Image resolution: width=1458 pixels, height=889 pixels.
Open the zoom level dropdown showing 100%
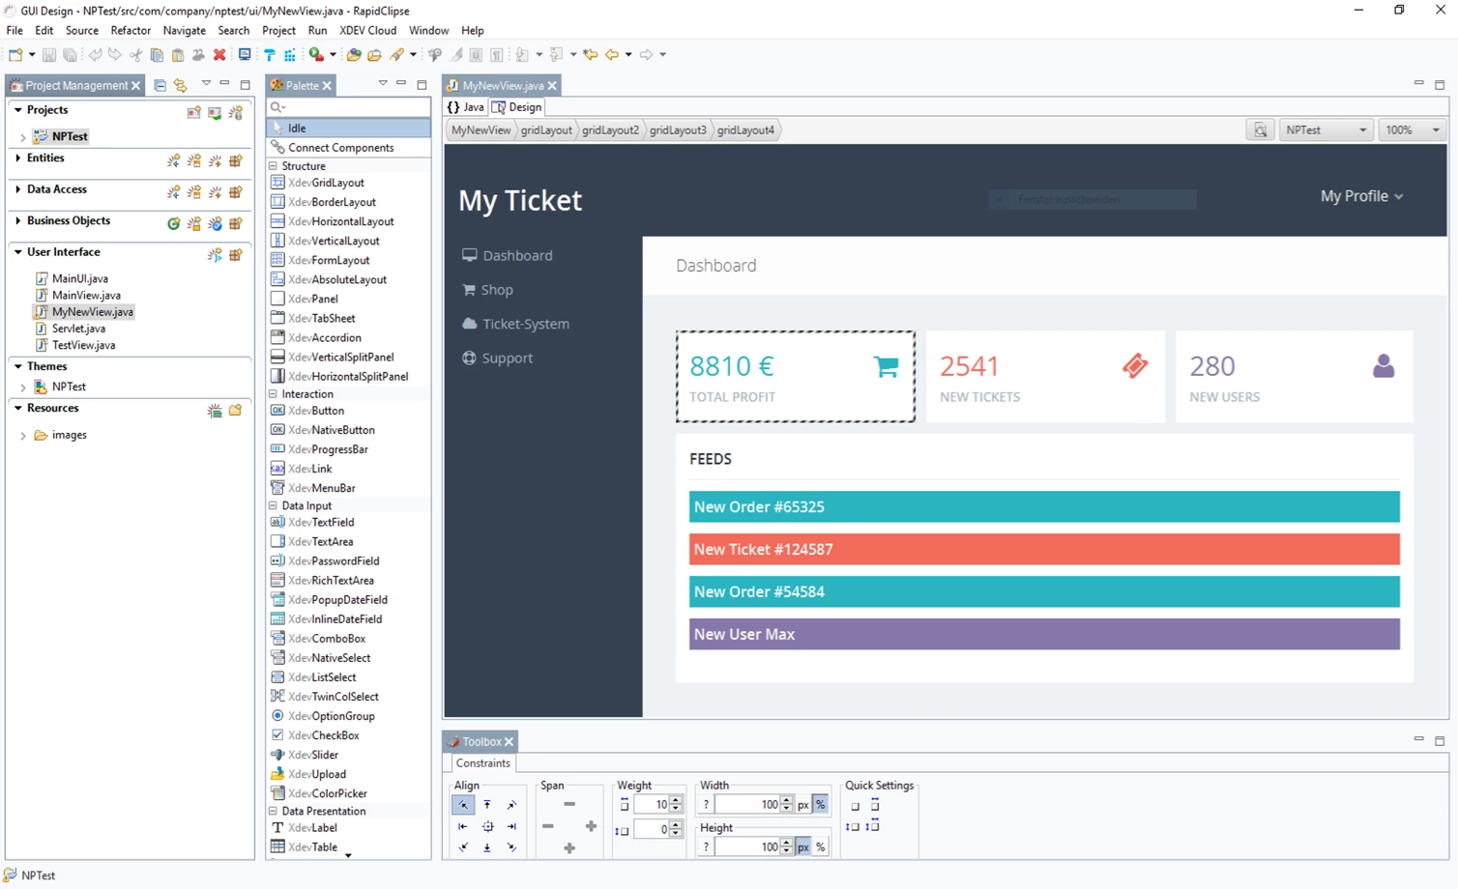coord(1435,129)
